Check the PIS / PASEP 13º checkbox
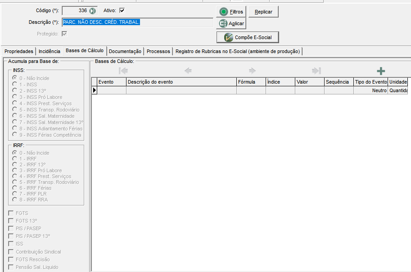This screenshot has width=411, height=272. point(11,236)
